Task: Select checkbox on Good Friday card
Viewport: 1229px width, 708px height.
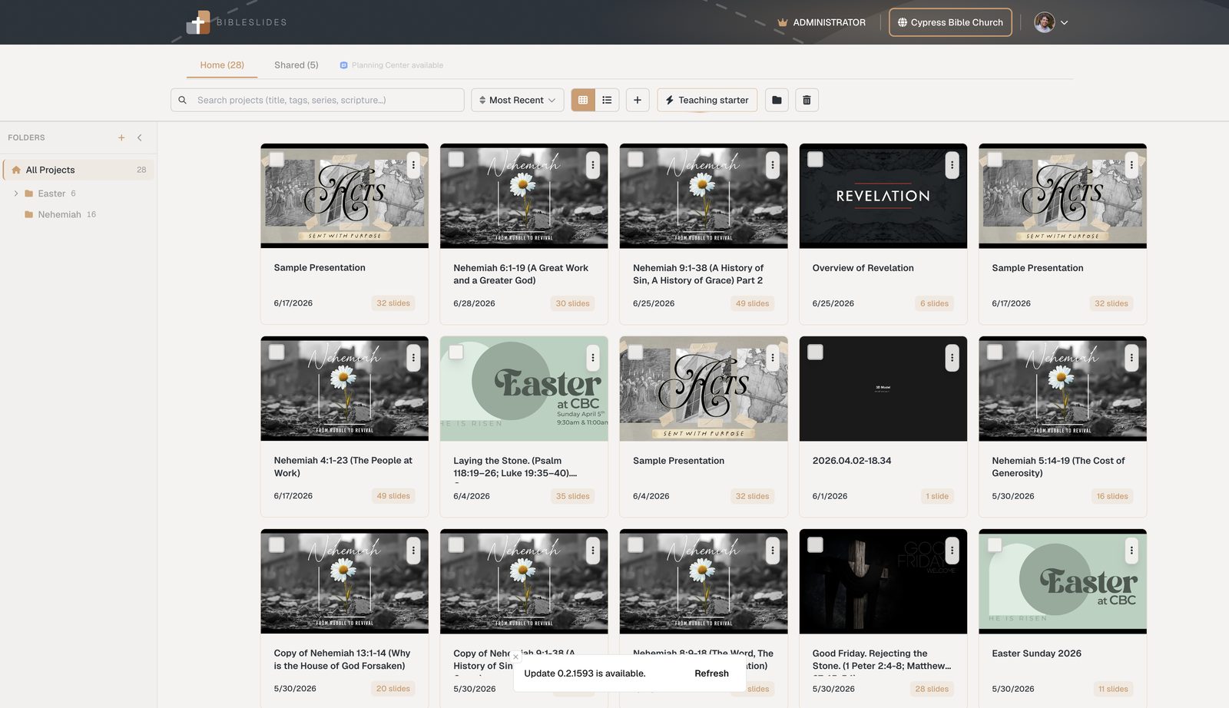Action: [x=816, y=544]
